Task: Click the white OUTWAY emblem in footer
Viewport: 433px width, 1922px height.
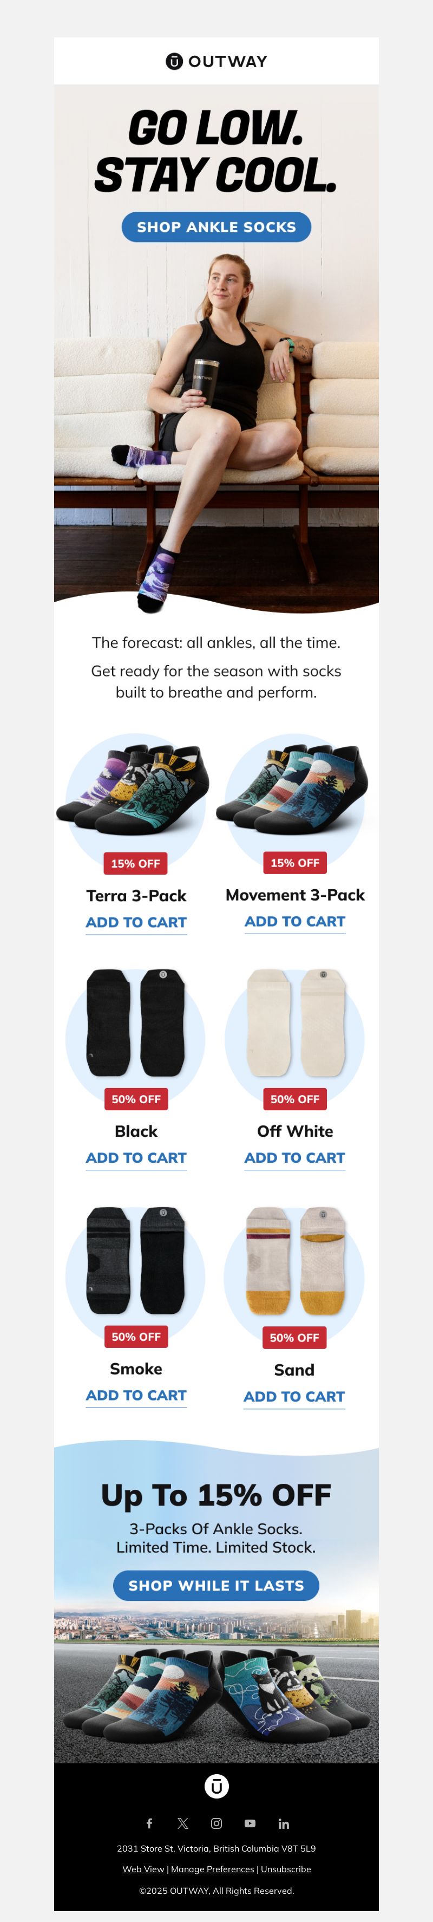Action: (x=216, y=1786)
